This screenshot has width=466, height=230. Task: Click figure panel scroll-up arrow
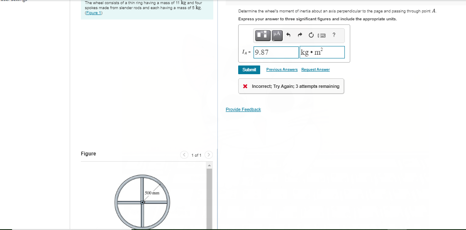pyautogui.click(x=210, y=165)
